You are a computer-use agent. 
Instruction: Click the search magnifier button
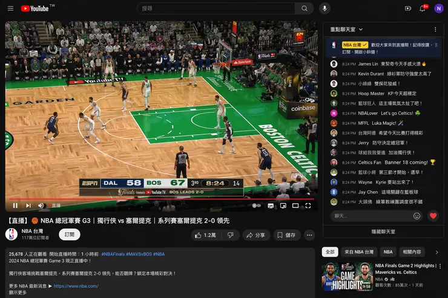305,8
